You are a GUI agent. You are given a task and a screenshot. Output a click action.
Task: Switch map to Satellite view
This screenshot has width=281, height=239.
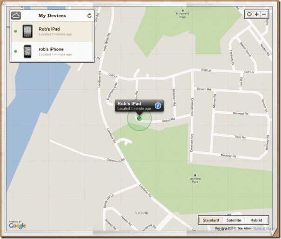click(x=234, y=220)
